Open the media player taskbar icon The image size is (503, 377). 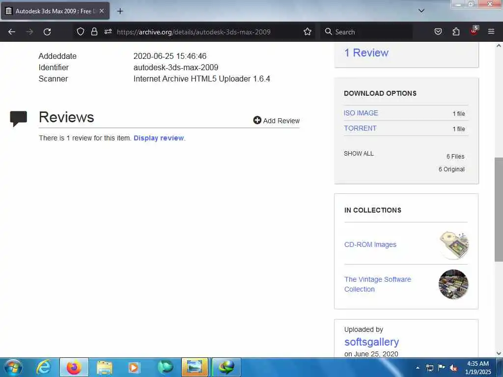tap(134, 367)
